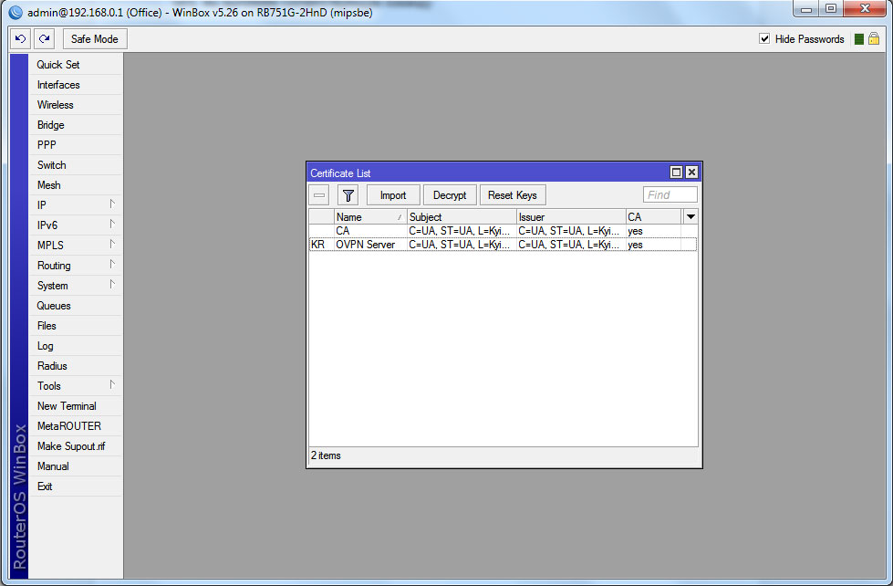Click the Find search field
Viewport: 893px width, 586px height.
coord(670,195)
